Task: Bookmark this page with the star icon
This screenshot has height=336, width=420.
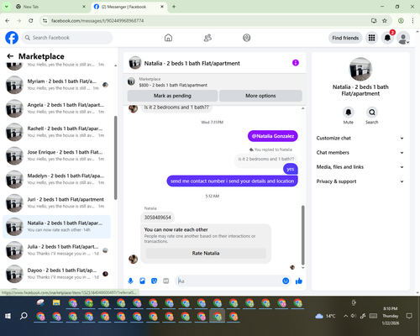Action: click(385, 20)
